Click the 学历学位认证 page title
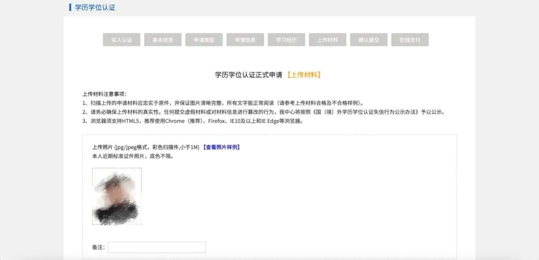Viewport: 539px width, 260px height. pos(95,7)
